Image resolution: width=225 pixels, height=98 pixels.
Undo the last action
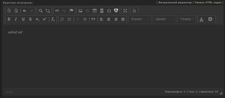[24, 11]
